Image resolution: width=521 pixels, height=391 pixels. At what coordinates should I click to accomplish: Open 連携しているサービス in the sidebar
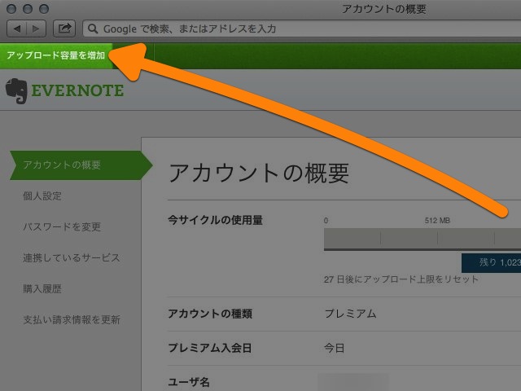[72, 258]
